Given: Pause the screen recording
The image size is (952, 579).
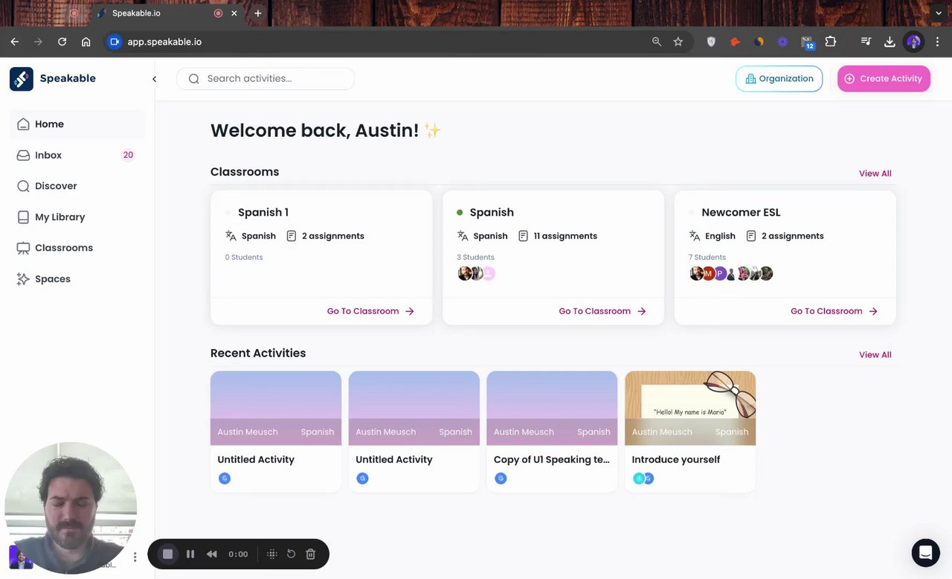Looking at the screenshot, I should click(x=190, y=554).
